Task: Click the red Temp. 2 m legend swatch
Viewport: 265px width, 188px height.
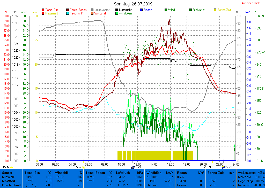Action: tap(43, 10)
